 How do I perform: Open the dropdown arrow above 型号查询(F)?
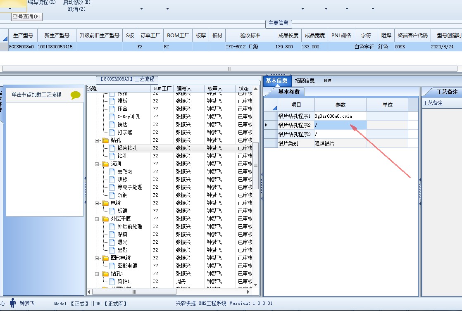10,9
